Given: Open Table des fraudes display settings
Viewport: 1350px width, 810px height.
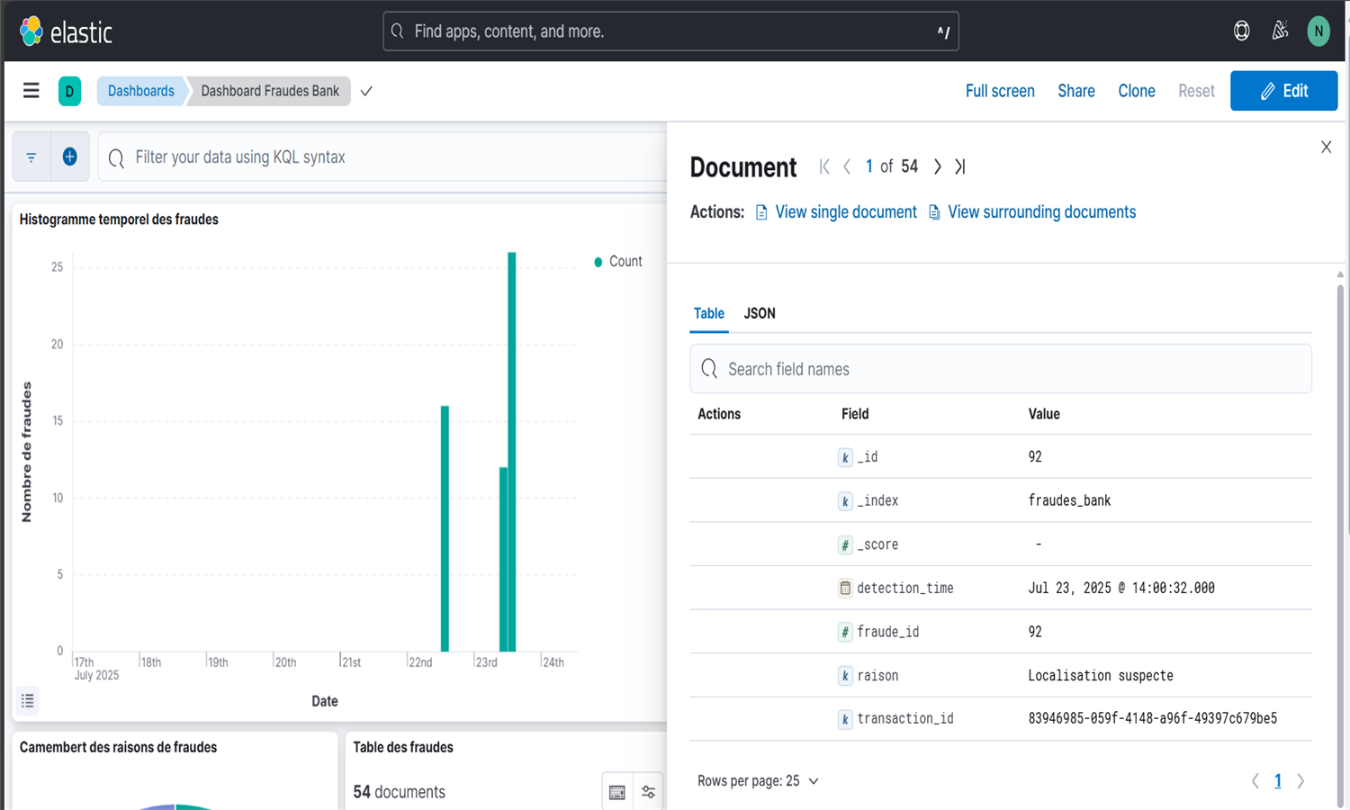Looking at the screenshot, I should coord(648,792).
